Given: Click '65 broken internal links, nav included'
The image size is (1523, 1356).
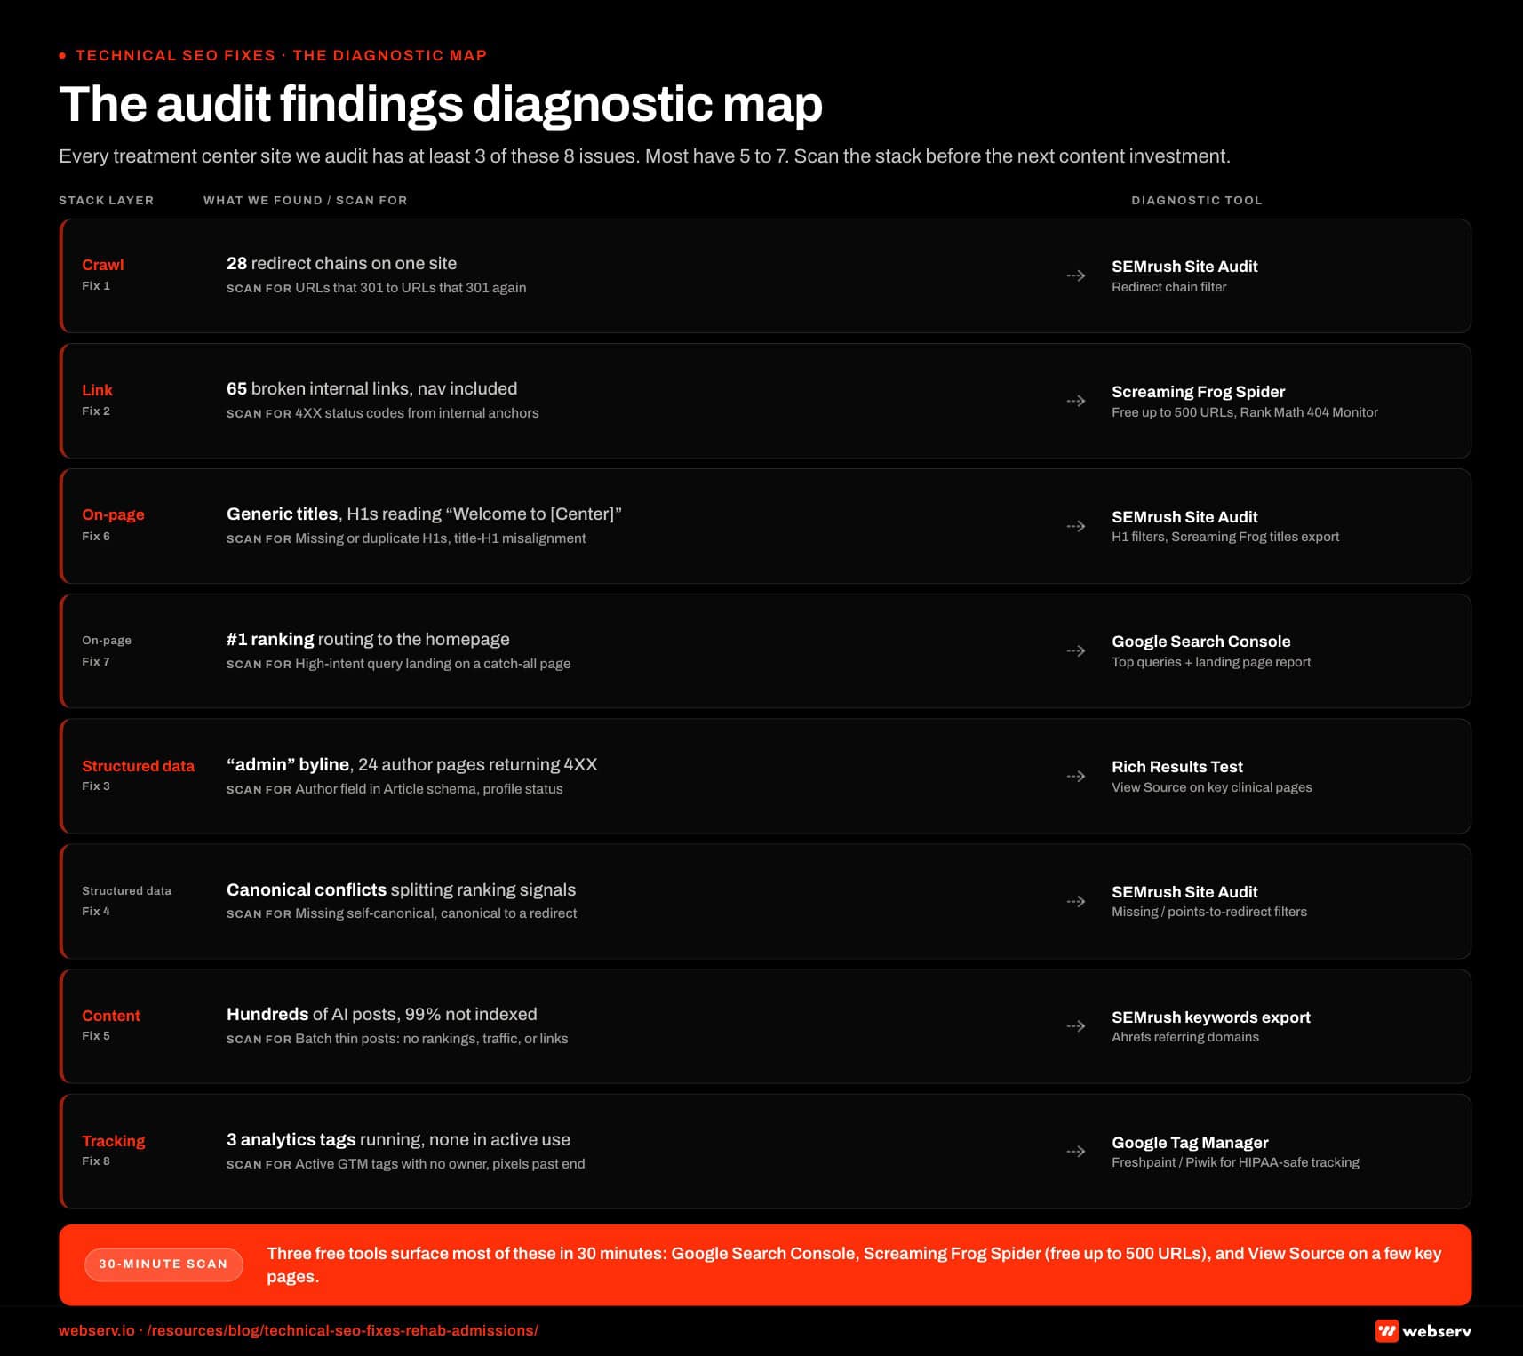Looking at the screenshot, I should click(x=372, y=388).
